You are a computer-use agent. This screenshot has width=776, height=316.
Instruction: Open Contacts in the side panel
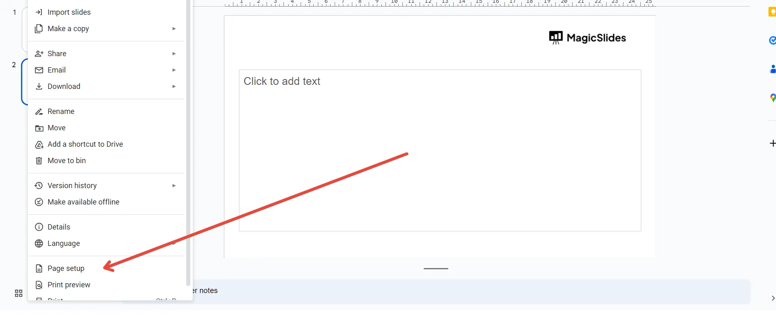click(x=773, y=69)
